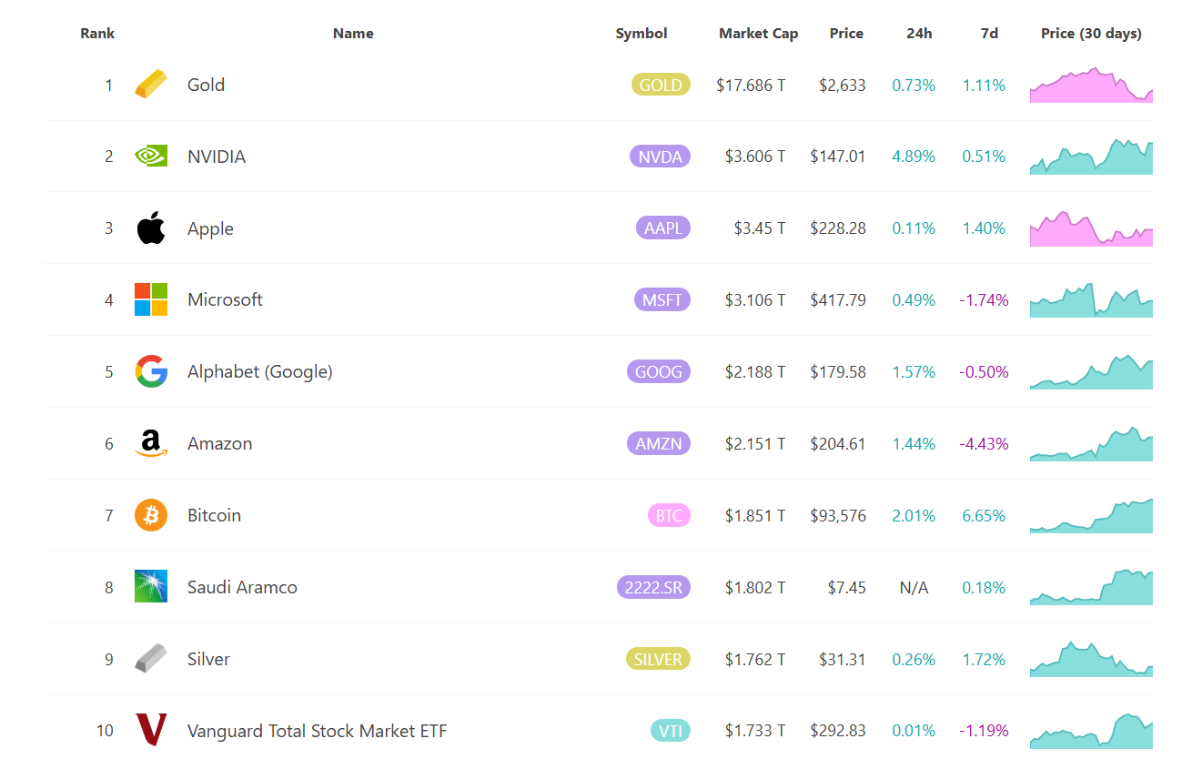
Task: Click Alphabet's price $179.58
Action: 838,371
